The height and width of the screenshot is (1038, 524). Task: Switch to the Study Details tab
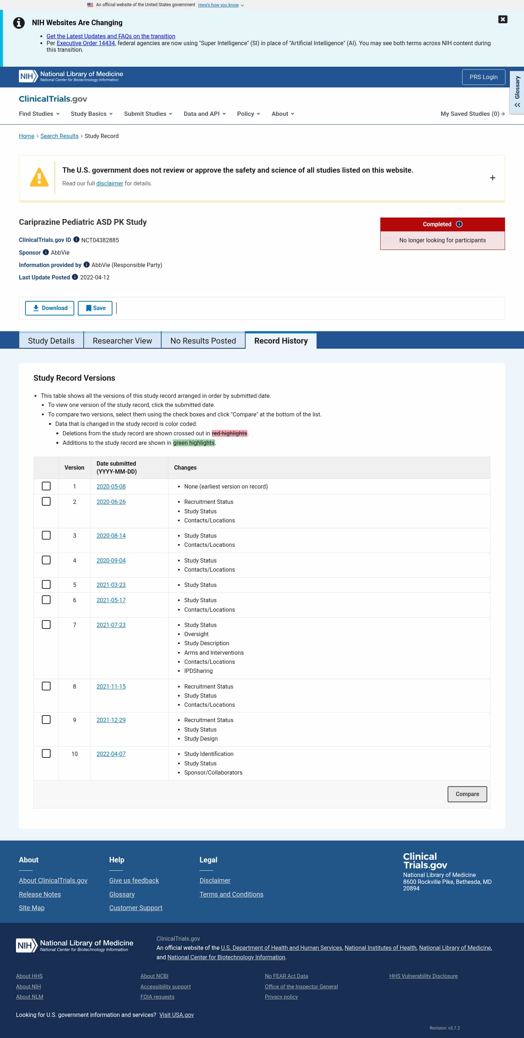(x=51, y=341)
